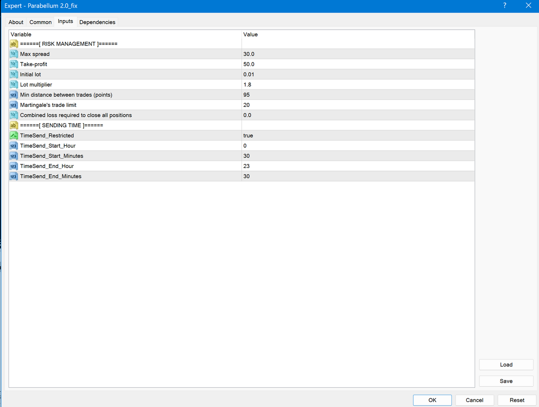This screenshot has height=407, width=539.
Task: Save the current inputs to file
Action: [x=506, y=381]
